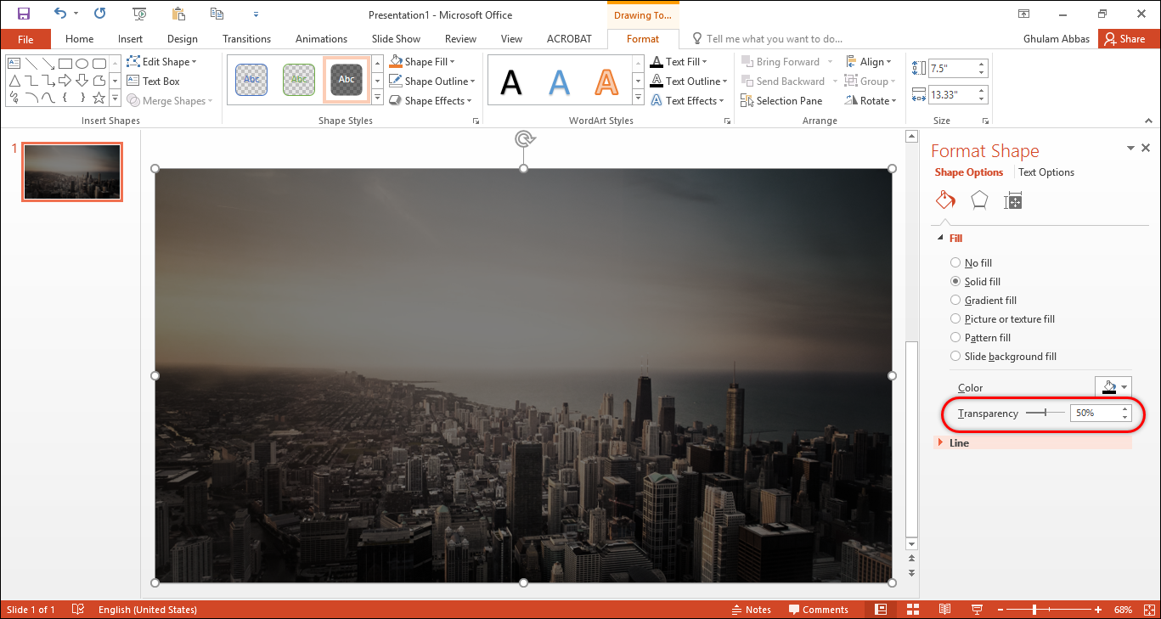Select the No fill radio button

(x=956, y=263)
